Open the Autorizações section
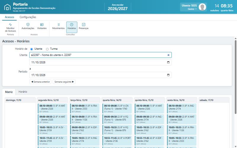The height and width of the screenshot is (148, 237). click(28, 26)
